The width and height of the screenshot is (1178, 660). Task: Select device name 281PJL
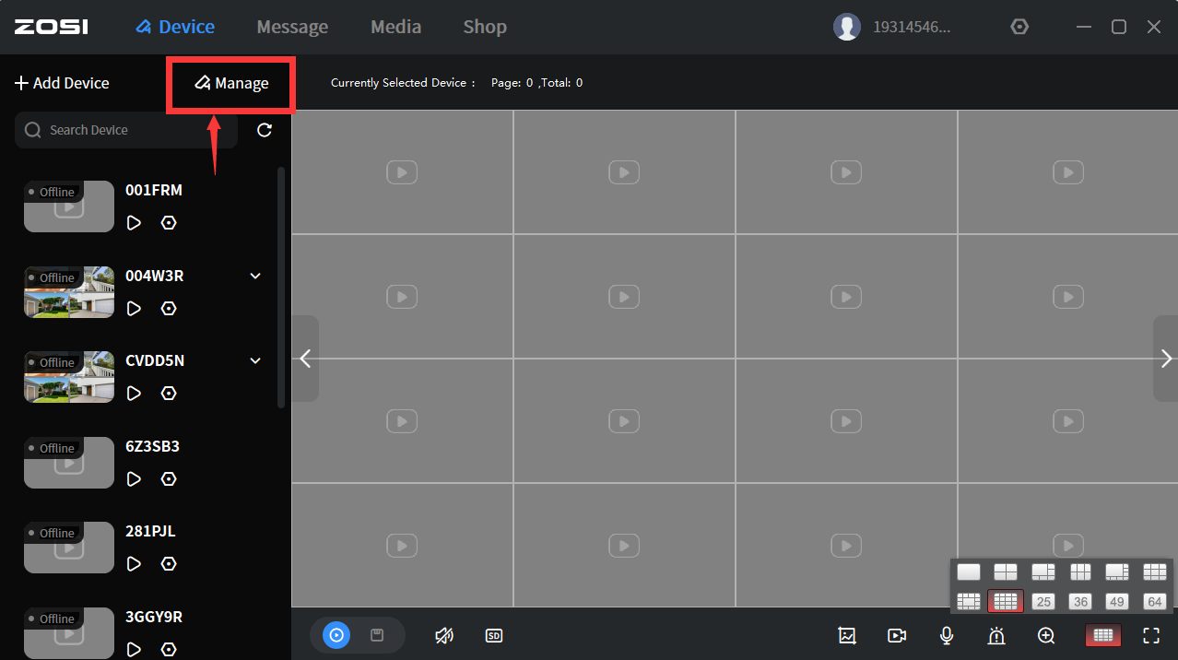point(150,531)
